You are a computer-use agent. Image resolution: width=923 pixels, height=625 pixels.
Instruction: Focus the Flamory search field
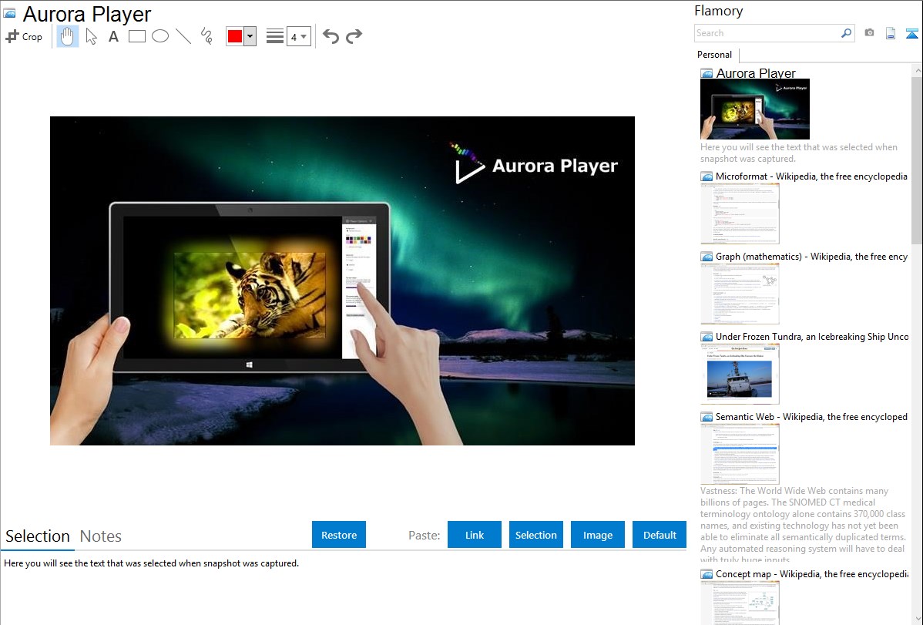pos(767,33)
